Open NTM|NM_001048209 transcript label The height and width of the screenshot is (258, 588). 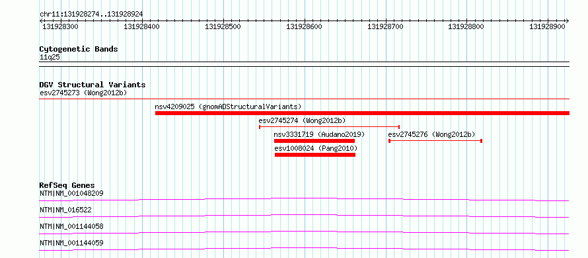pyautogui.click(x=71, y=194)
